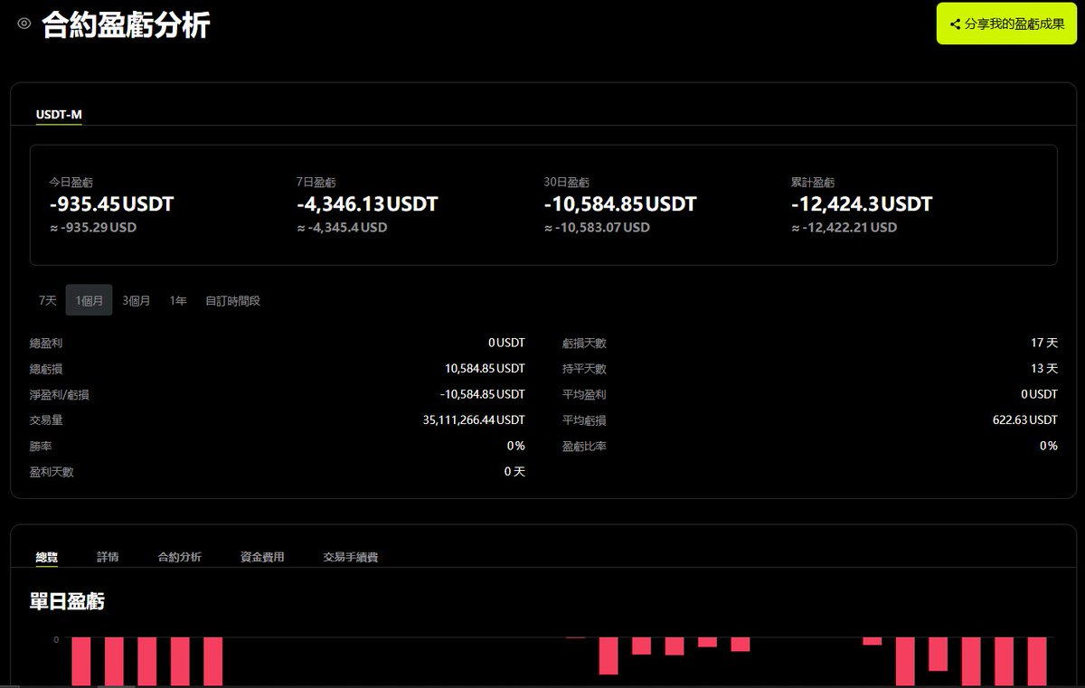1085x688 pixels.
Task: Switch to the 總覽 tab
Action: point(47,557)
